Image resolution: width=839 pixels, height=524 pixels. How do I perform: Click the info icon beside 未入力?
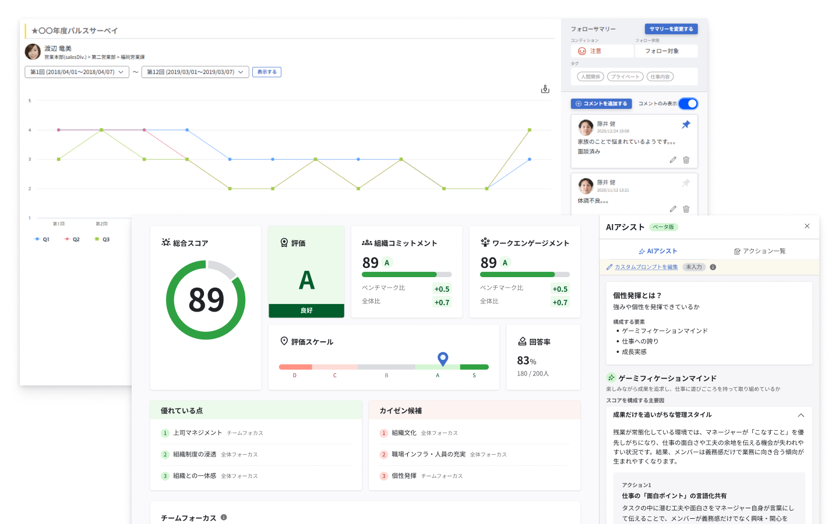pyautogui.click(x=713, y=267)
